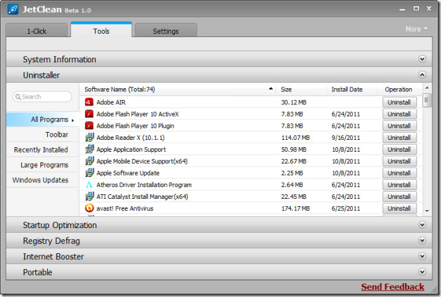Viewport: 441px width, 297px height.
Task: Uninstall Adobe Flash Player 10 Plugin
Action: 399,126
